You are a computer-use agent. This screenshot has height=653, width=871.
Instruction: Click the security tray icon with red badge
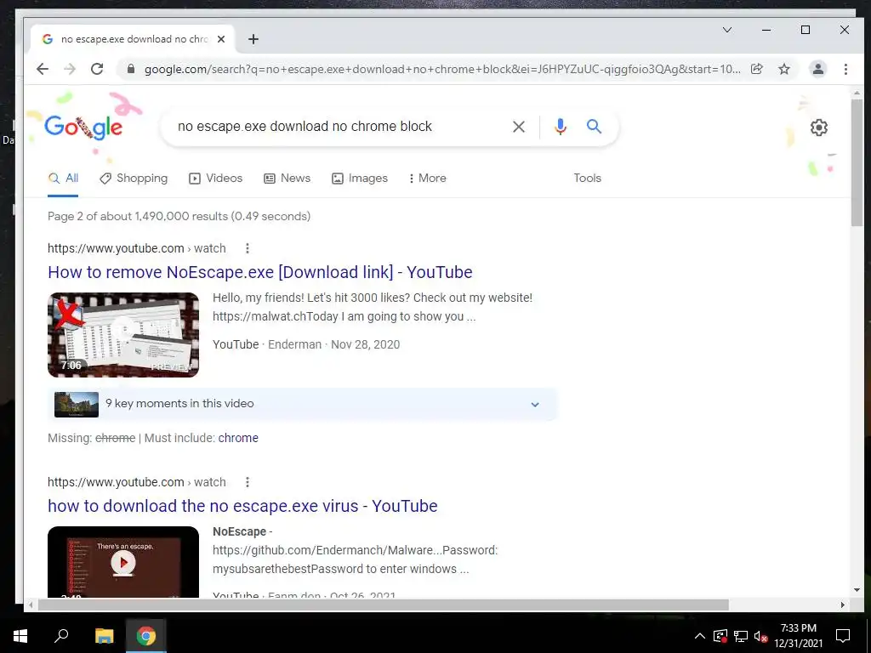[720, 636]
